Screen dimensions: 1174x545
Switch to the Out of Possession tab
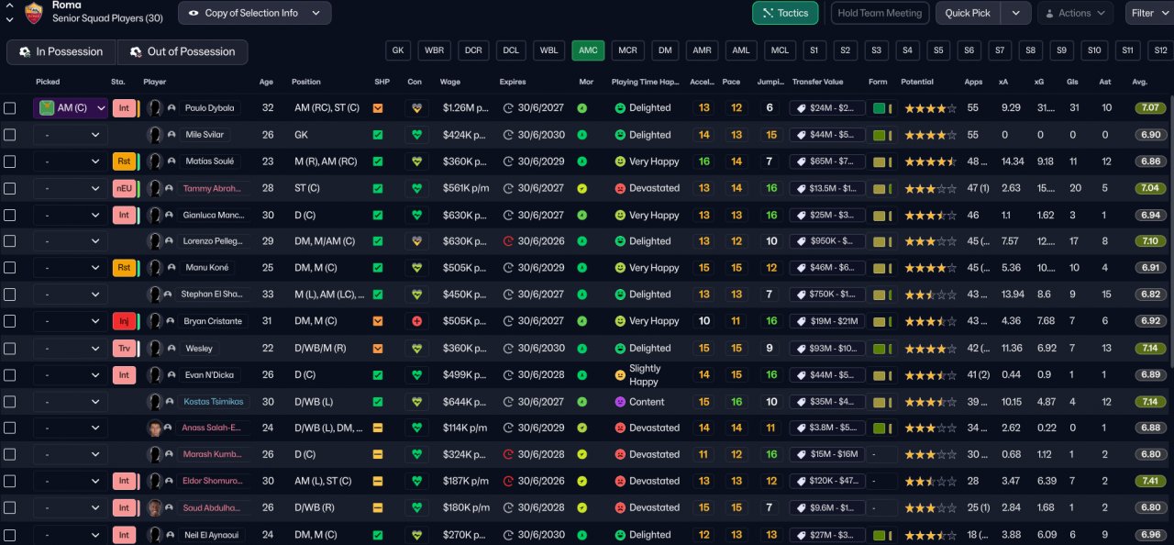183,51
